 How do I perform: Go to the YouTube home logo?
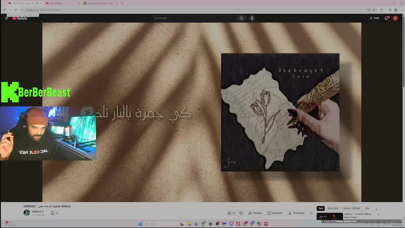pyautogui.click(x=20, y=18)
